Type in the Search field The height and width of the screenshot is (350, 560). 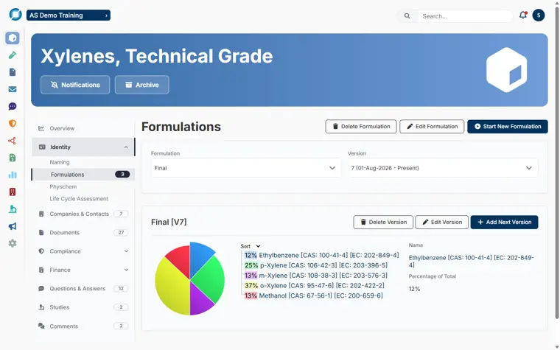465,16
